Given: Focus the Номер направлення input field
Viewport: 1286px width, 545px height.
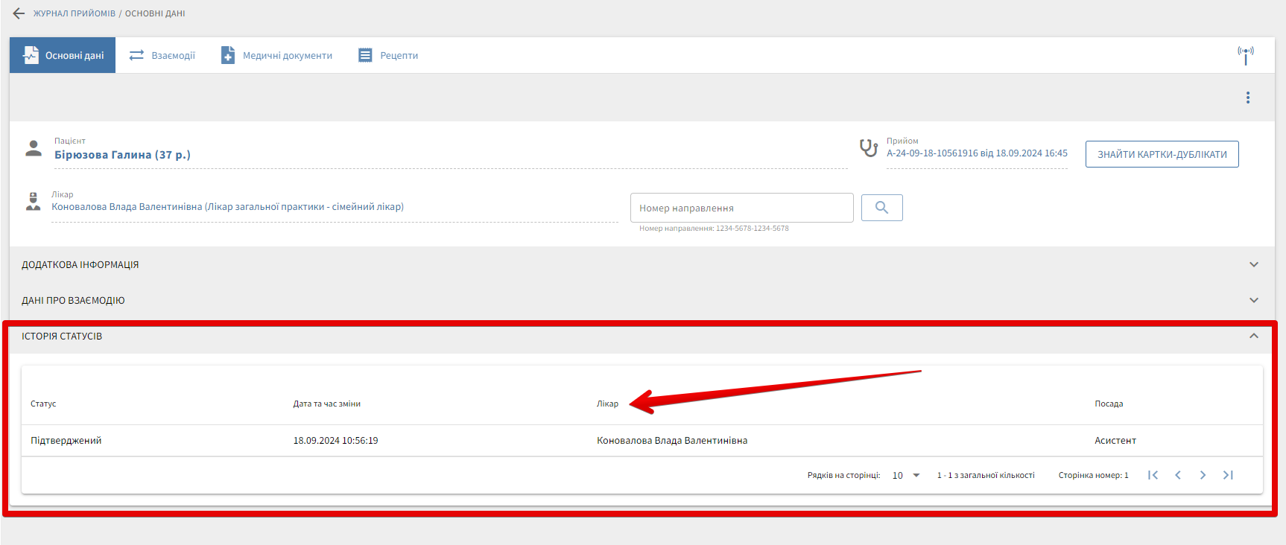Looking at the screenshot, I should 741,208.
